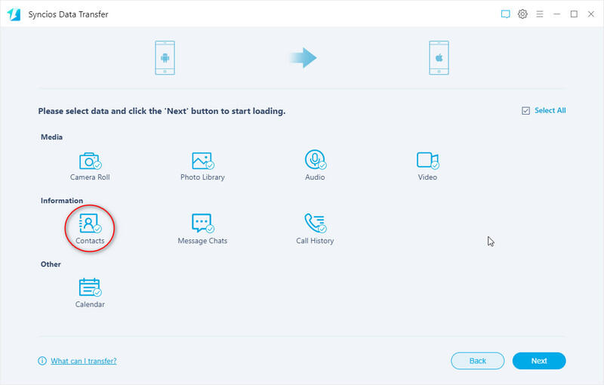This screenshot has width=604, height=385.
Task: Select the Calendar icon
Action: pyautogui.click(x=89, y=288)
